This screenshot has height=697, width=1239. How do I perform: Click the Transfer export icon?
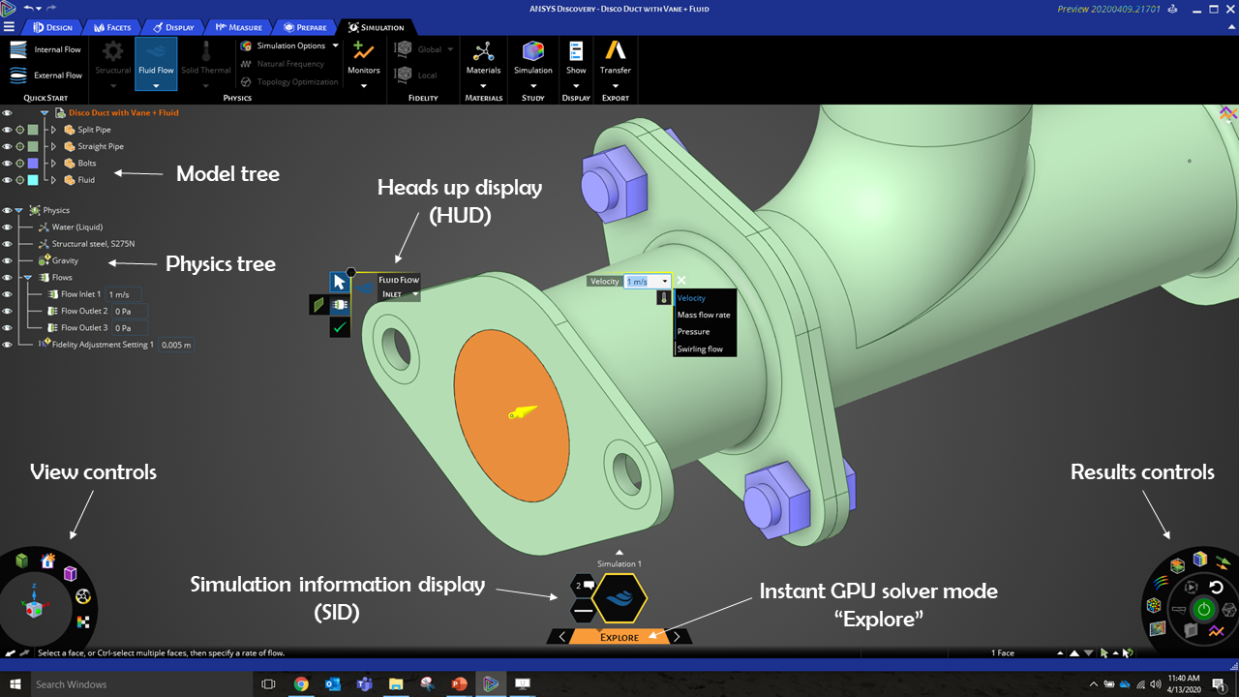(x=615, y=52)
